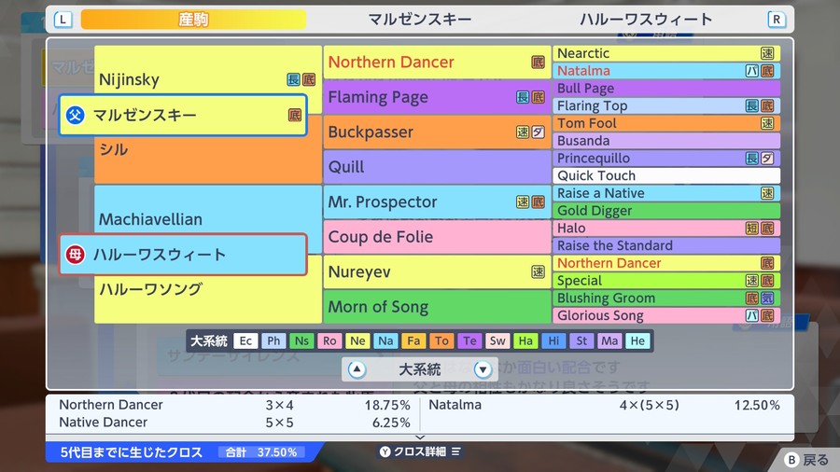
Task: Click the blue 父 sire icon
Action: pos(76,115)
